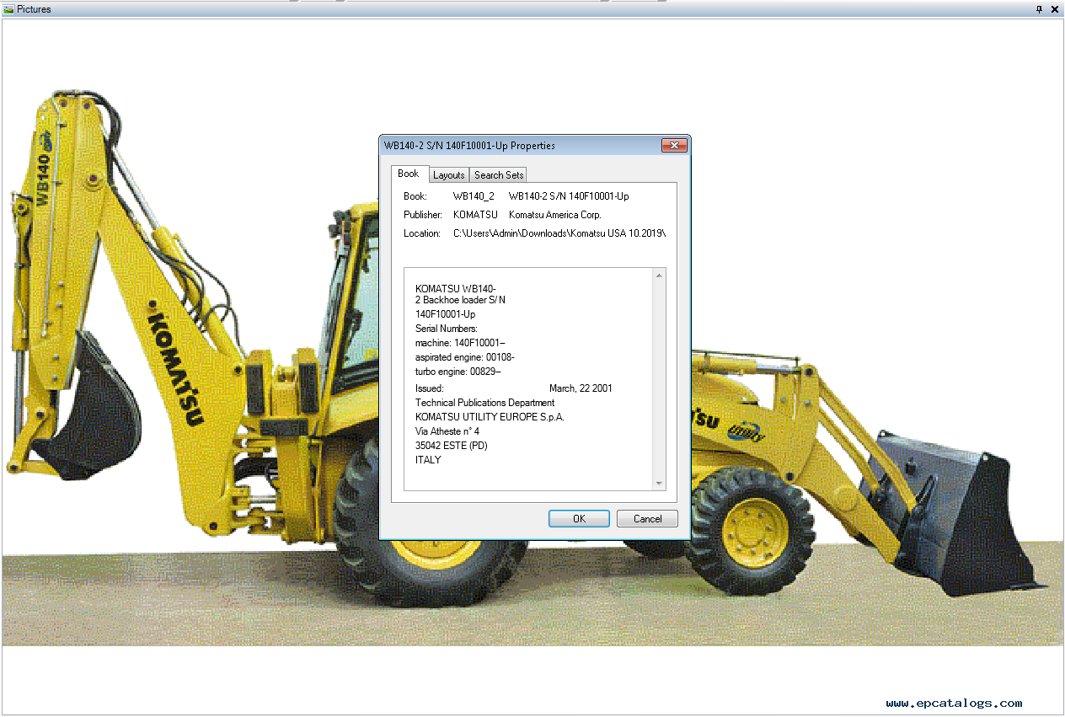This screenshot has height=717, width=1065.
Task: Open the Search Sets tab
Action: pos(499,175)
